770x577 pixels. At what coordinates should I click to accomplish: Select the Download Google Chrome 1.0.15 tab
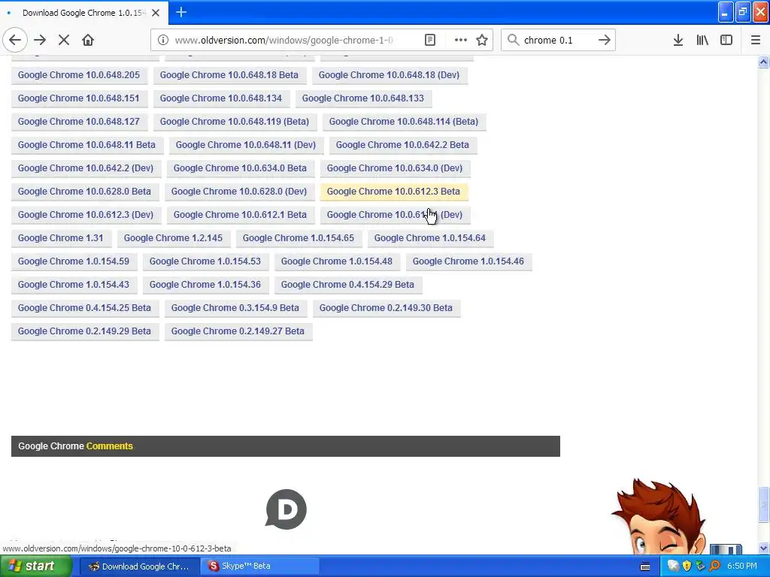click(x=84, y=13)
